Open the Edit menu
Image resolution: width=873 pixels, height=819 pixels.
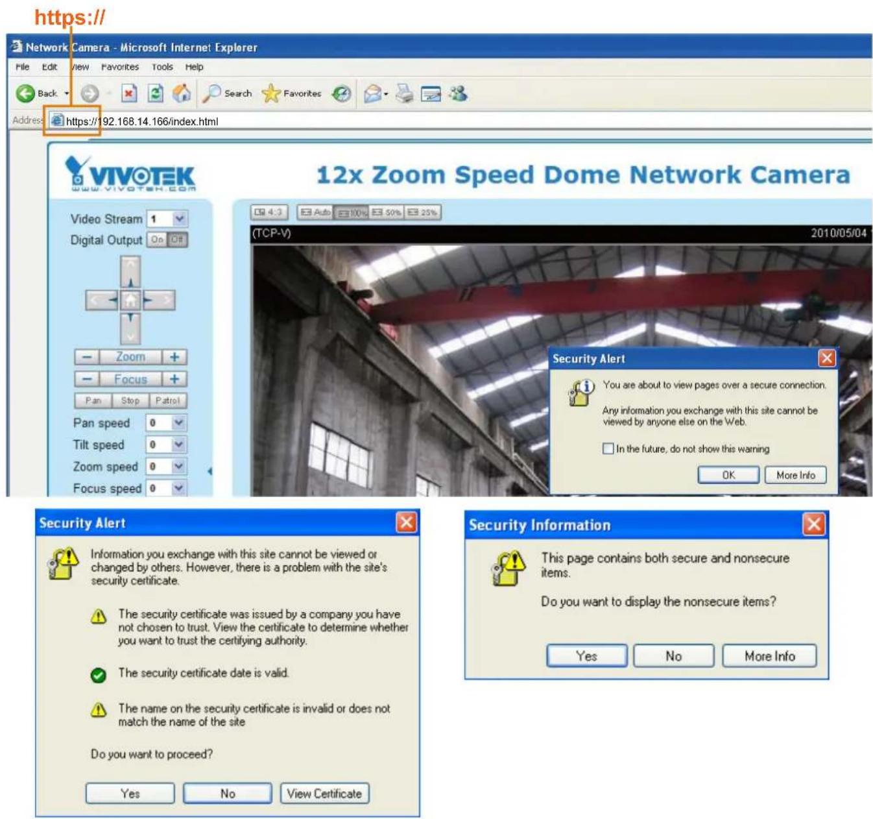[49, 67]
